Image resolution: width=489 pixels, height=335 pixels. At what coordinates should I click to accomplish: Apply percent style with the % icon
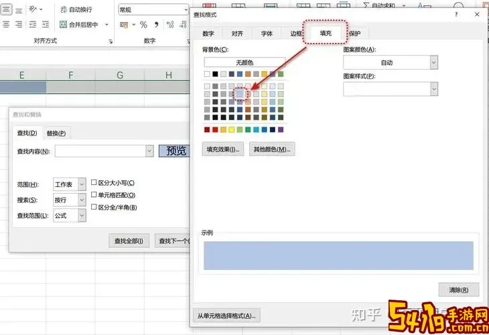(x=143, y=25)
